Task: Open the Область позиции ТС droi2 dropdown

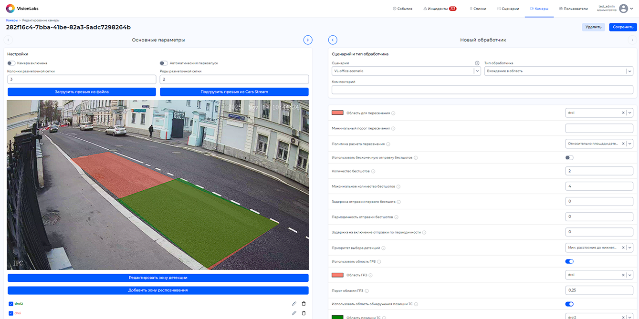Action: [x=599, y=316]
